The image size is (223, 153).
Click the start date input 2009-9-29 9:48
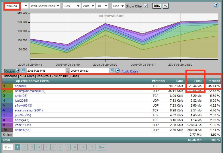point(46,71)
